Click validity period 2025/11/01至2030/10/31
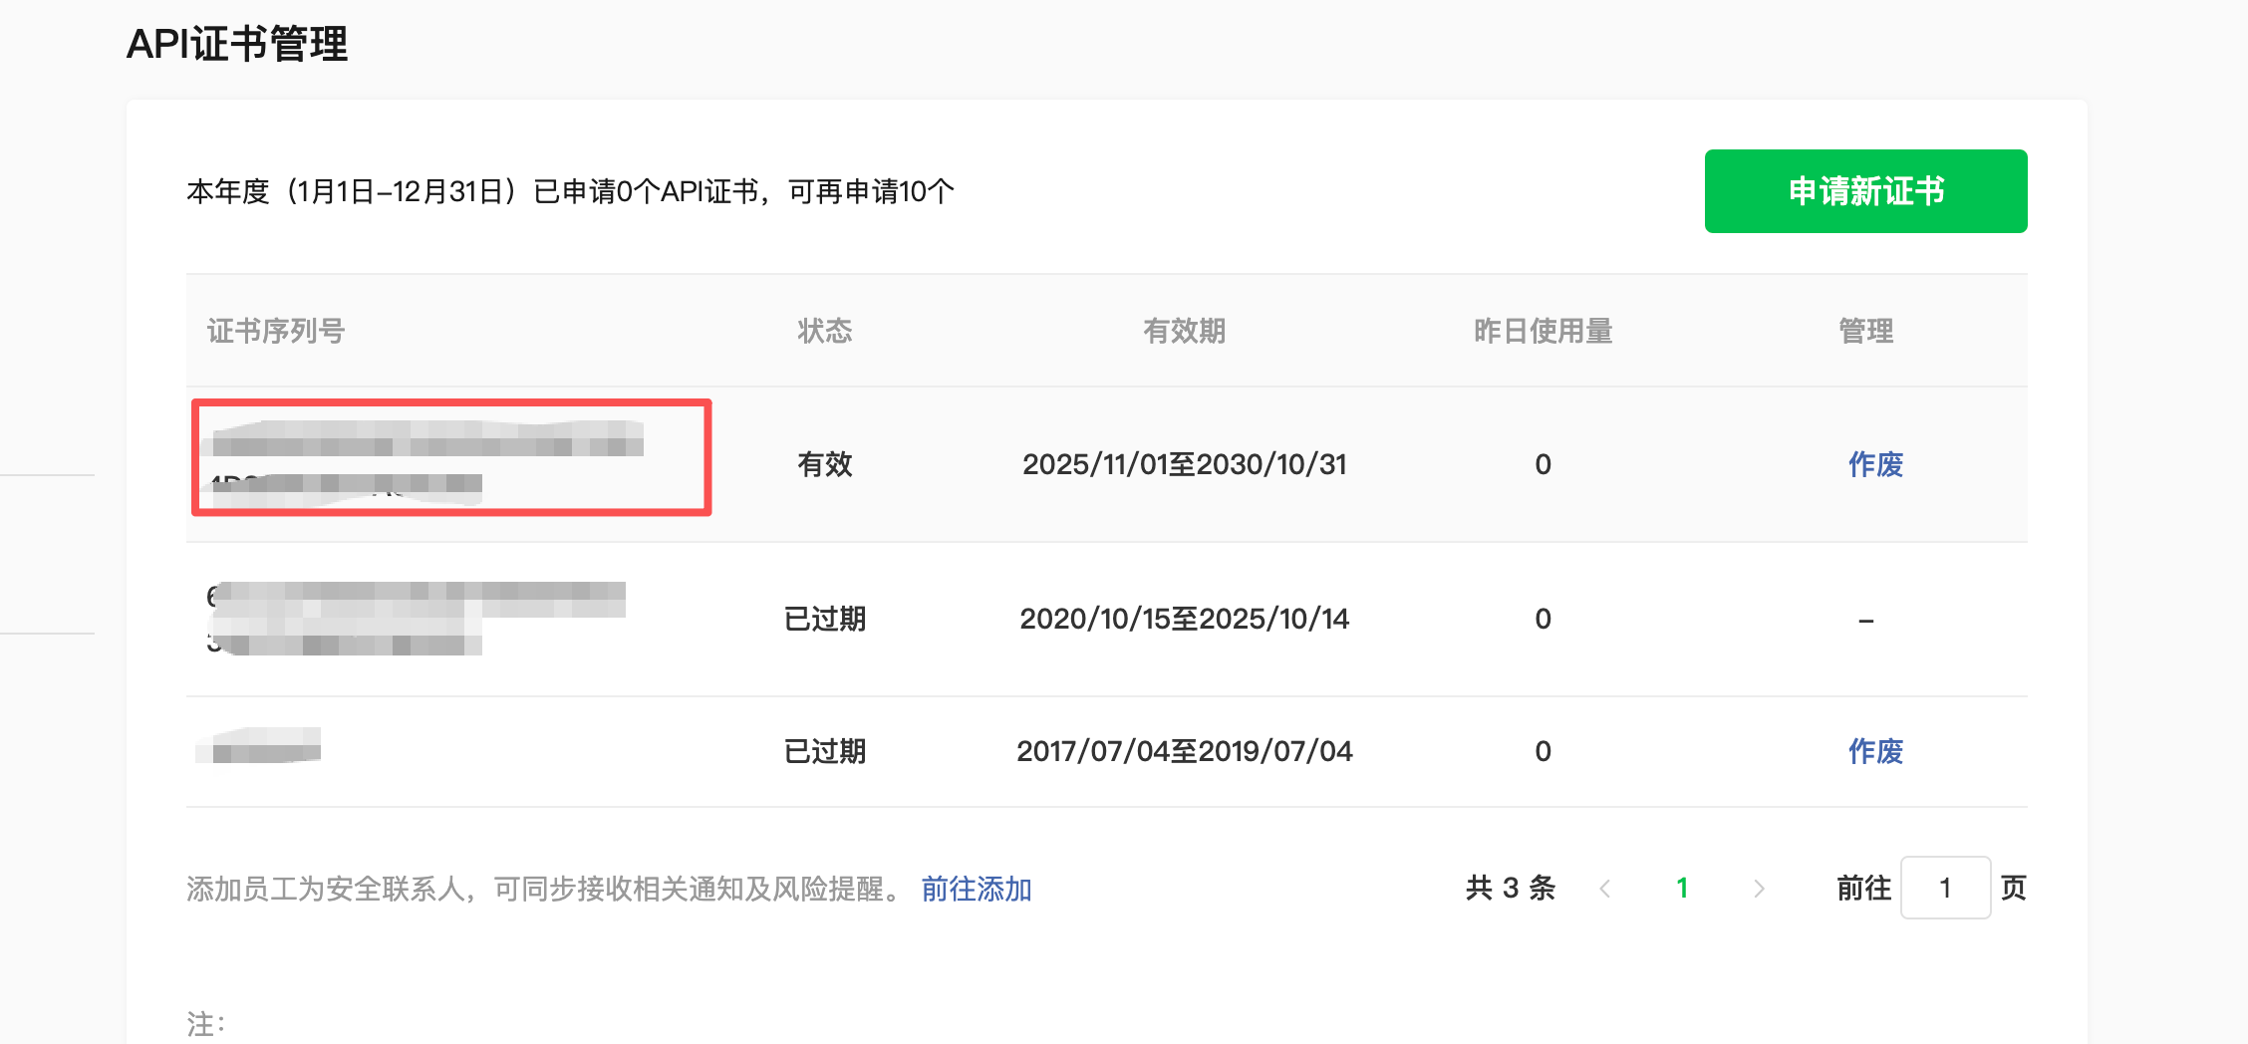 tap(1184, 464)
